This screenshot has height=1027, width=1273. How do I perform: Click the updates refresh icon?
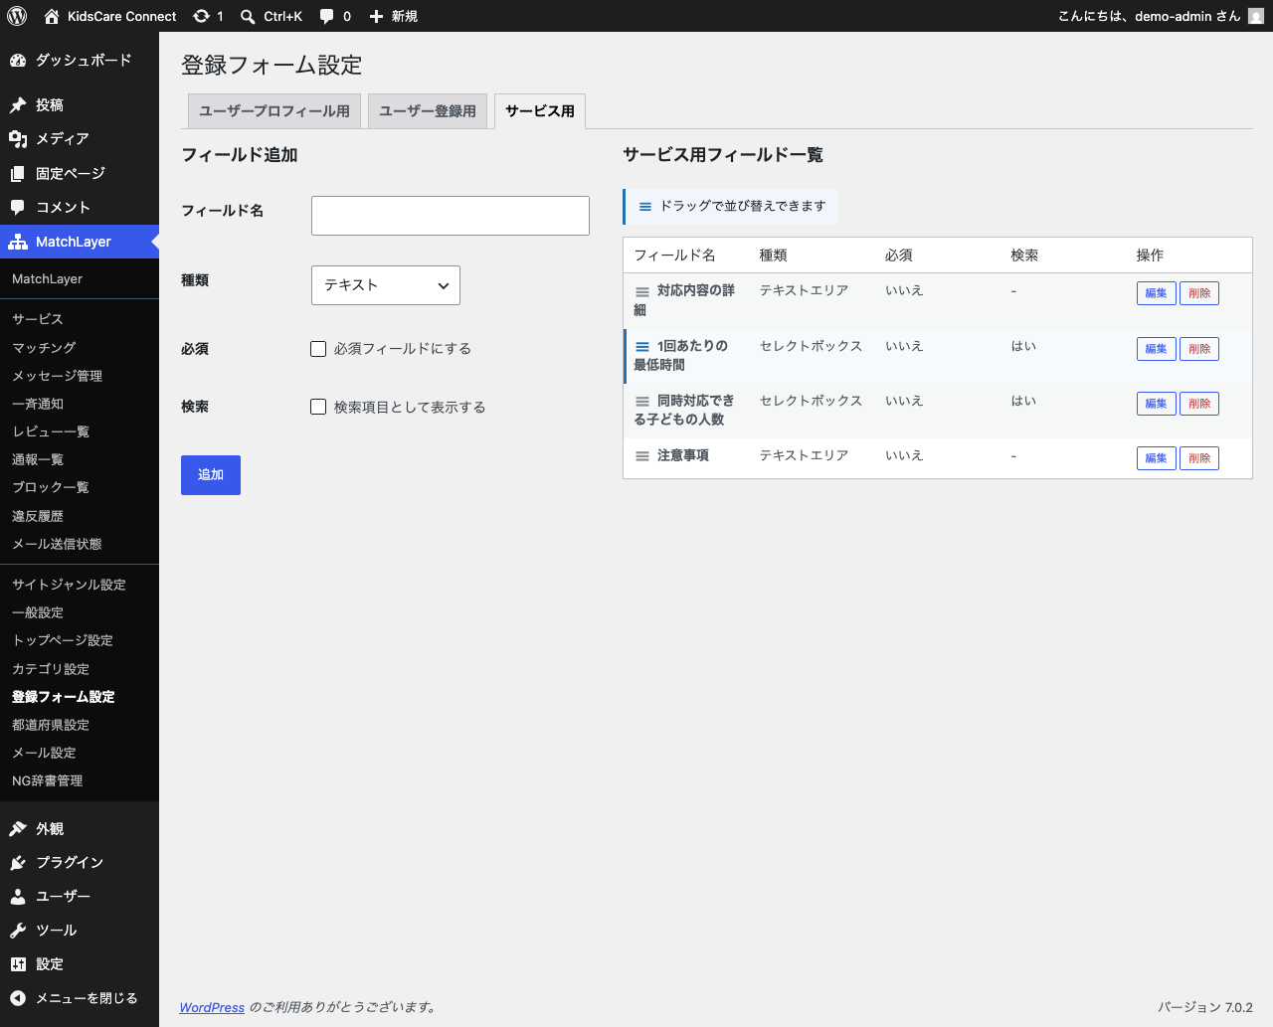201,16
